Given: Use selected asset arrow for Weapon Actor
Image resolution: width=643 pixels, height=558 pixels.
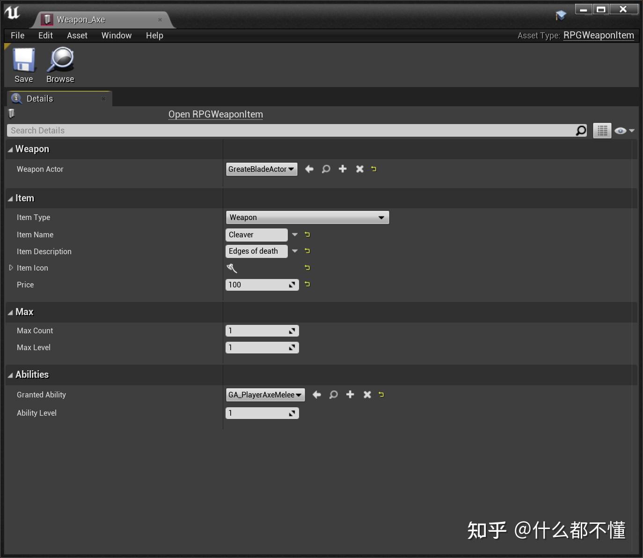Looking at the screenshot, I should pyautogui.click(x=309, y=169).
